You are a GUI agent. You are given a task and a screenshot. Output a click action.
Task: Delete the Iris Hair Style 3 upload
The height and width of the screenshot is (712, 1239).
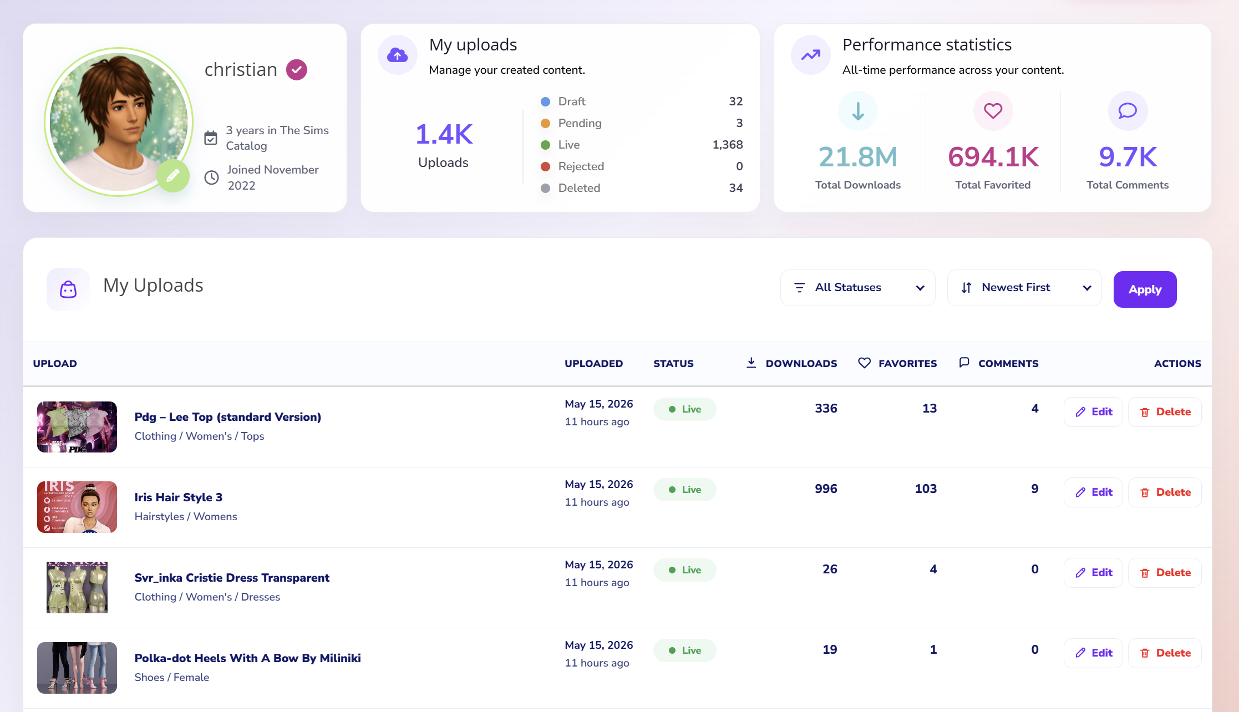point(1165,492)
